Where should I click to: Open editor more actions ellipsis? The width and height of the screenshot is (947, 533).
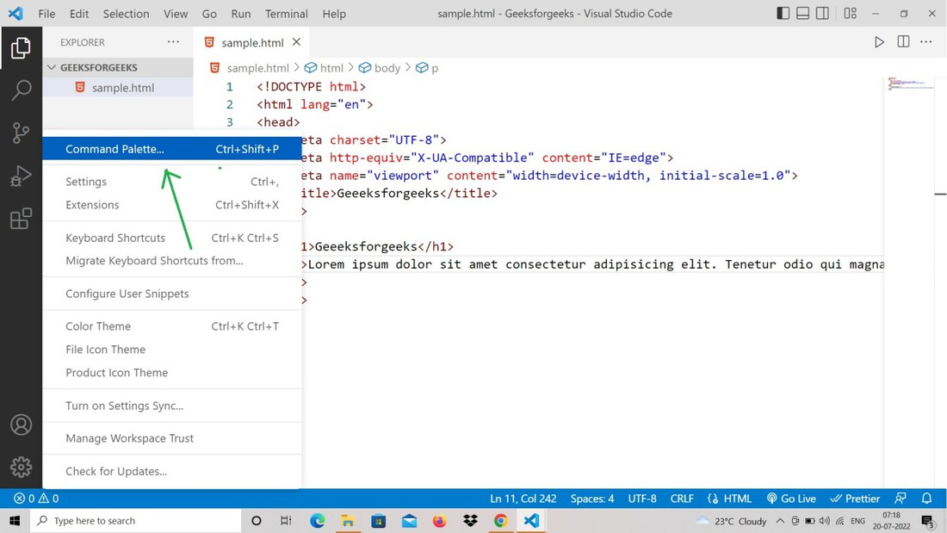[926, 42]
